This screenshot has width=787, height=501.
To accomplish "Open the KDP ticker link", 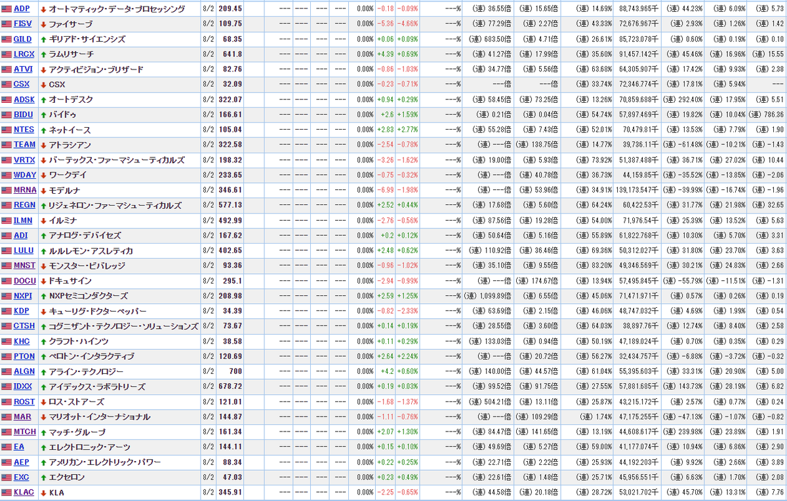I will pos(22,310).
